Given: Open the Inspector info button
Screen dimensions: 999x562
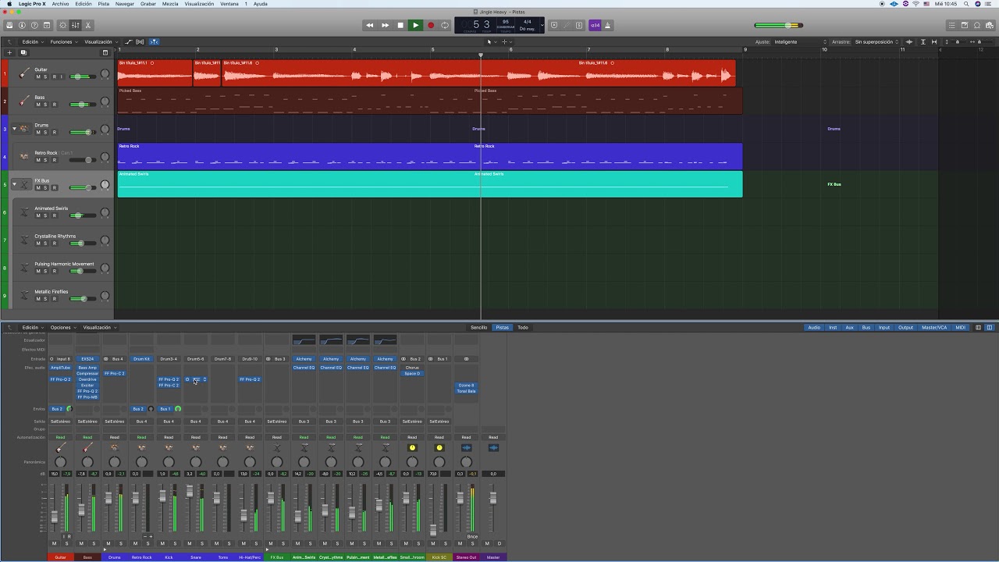Looking at the screenshot, I should click(x=22, y=25).
